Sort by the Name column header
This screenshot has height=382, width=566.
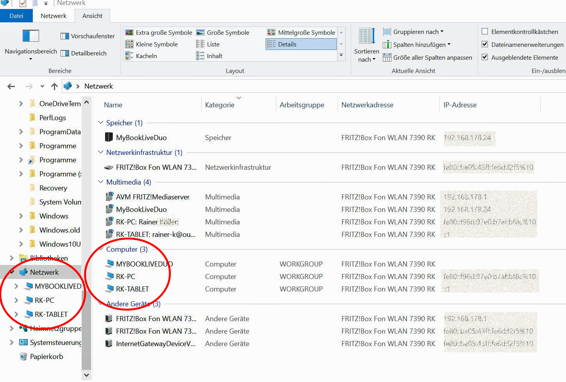(x=113, y=105)
